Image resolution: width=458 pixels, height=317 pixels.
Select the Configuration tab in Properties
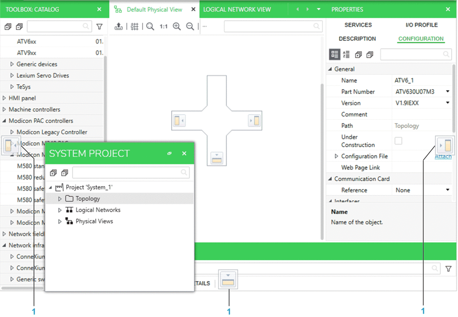point(421,38)
